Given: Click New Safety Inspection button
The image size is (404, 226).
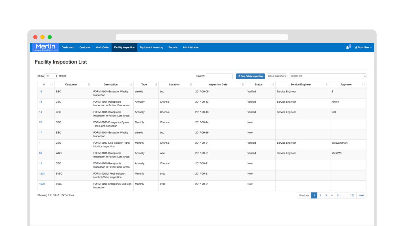Looking at the screenshot, I should click(250, 76).
